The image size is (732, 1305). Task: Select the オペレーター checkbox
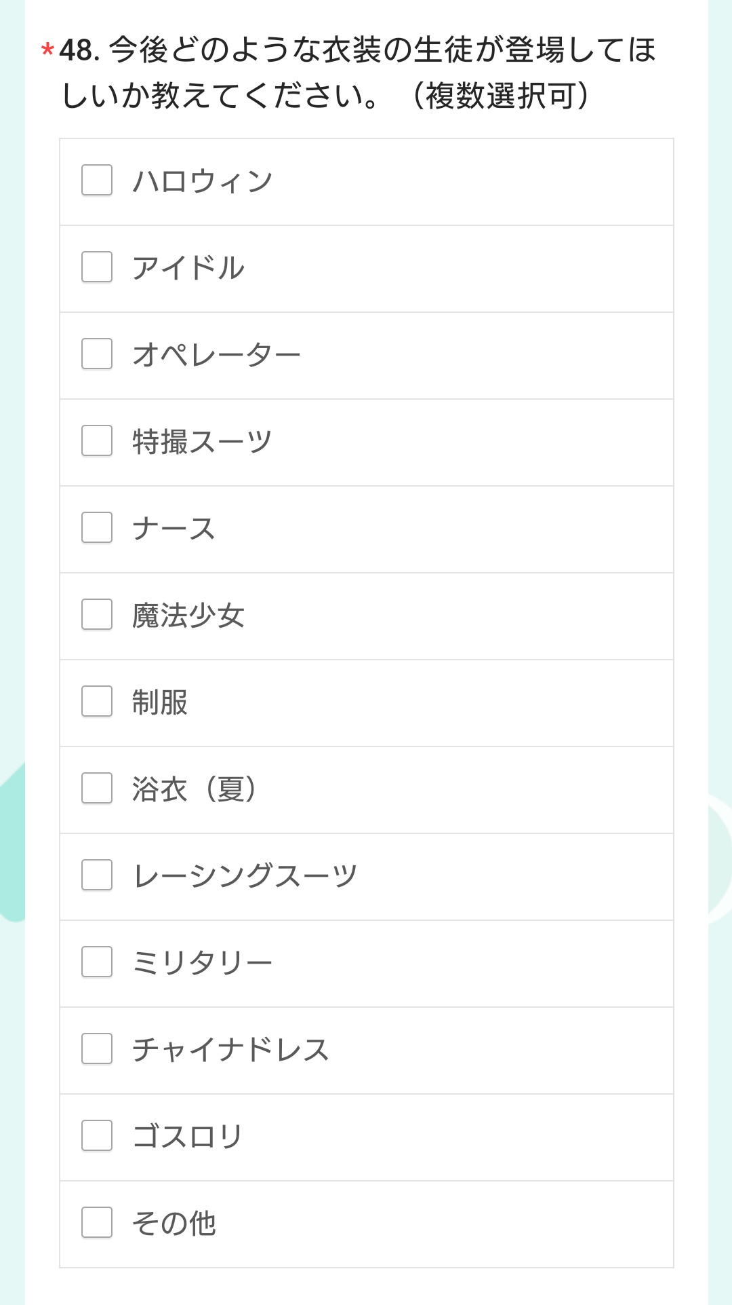click(97, 354)
